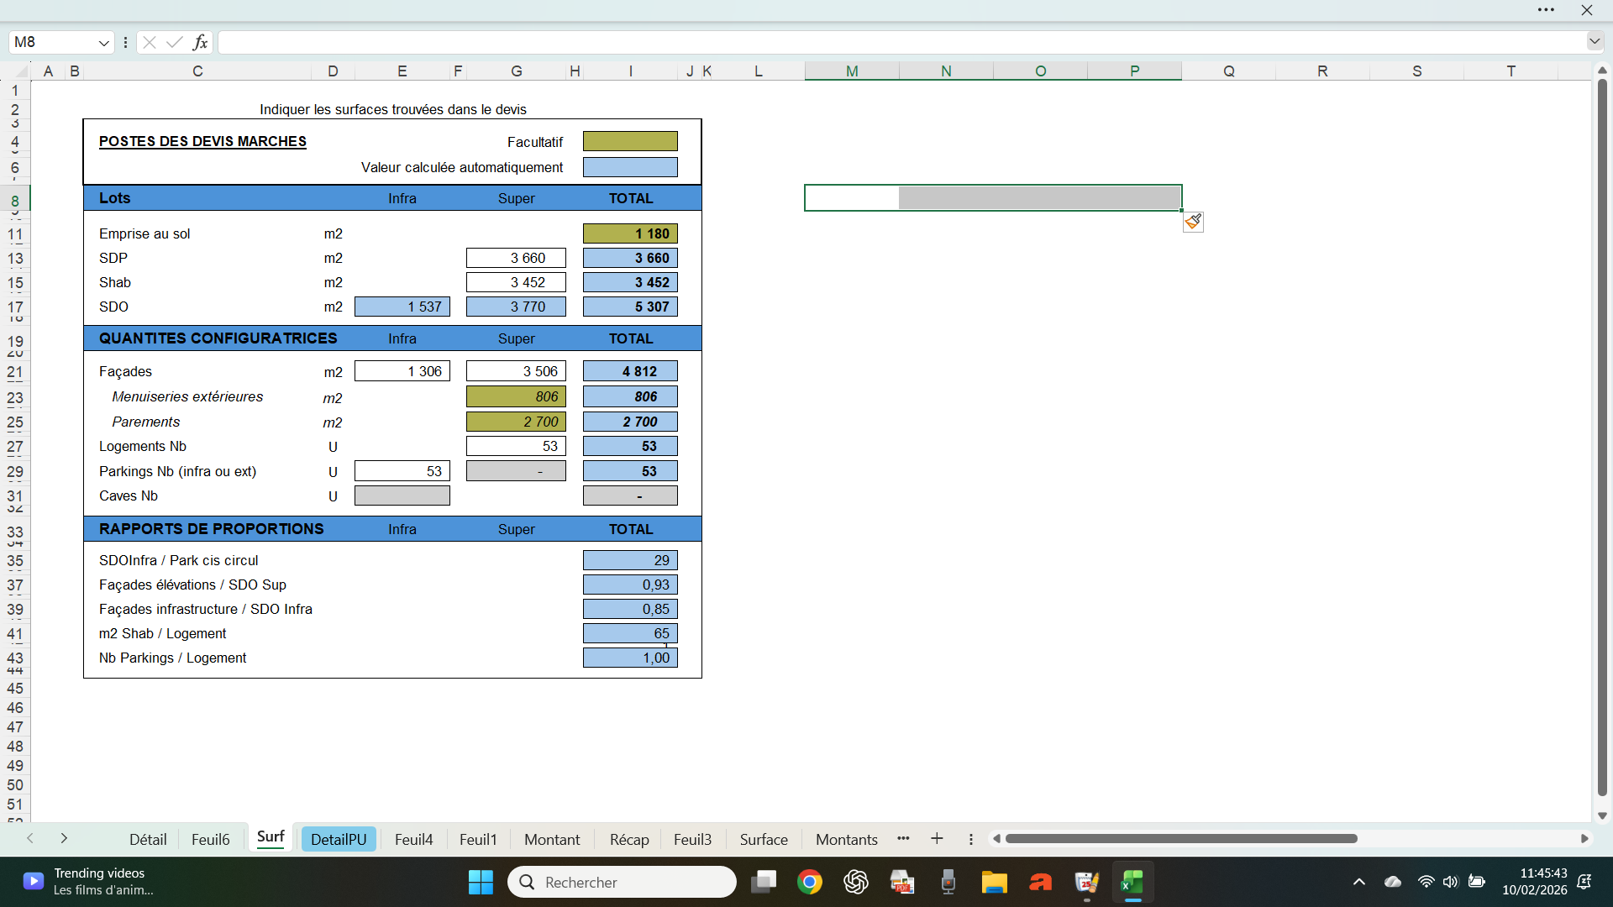The width and height of the screenshot is (1613, 907).
Task: Expand the formula bar with the chevron
Action: (1594, 41)
